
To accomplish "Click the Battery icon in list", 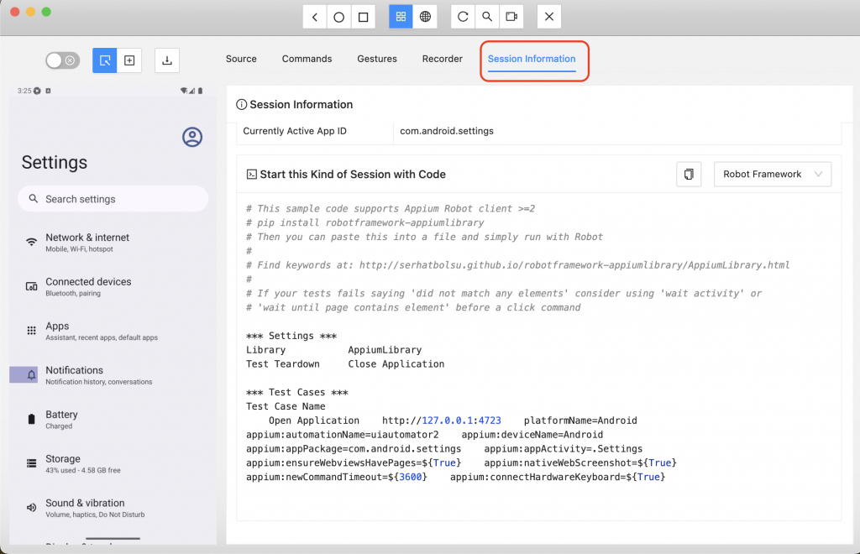I will (x=32, y=420).
